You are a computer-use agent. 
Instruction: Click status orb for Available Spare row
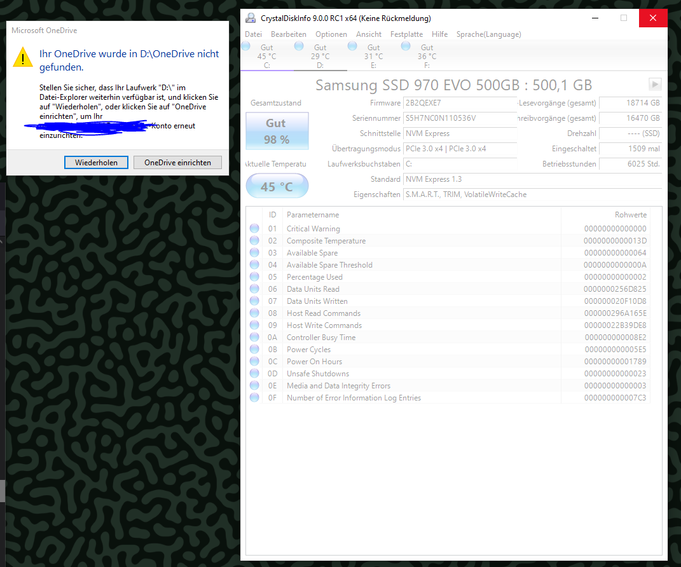pyautogui.click(x=254, y=253)
